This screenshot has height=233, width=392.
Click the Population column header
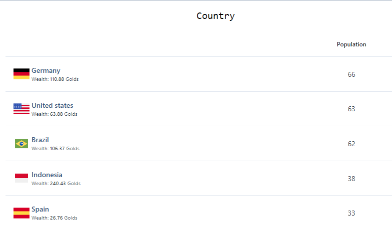351,44
